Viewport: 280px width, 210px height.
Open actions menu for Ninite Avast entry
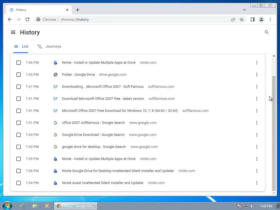256,183
